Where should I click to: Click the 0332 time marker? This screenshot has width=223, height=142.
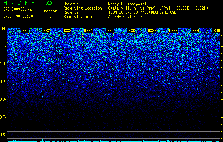[x=46, y=31]
